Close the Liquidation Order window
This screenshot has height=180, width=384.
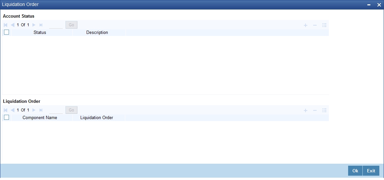pyautogui.click(x=379, y=5)
